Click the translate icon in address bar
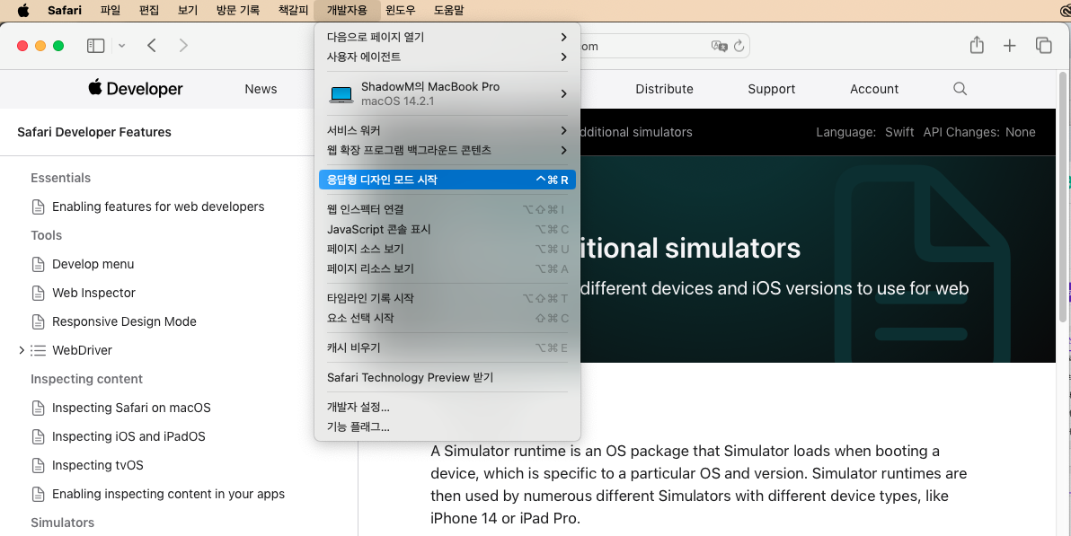This screenshot has width=1071, height=536. (x=719, y=46)
